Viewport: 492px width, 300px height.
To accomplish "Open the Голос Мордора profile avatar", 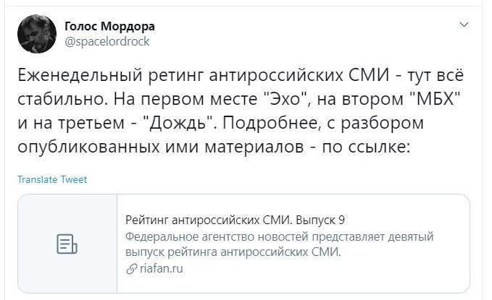I will (37, 34).
